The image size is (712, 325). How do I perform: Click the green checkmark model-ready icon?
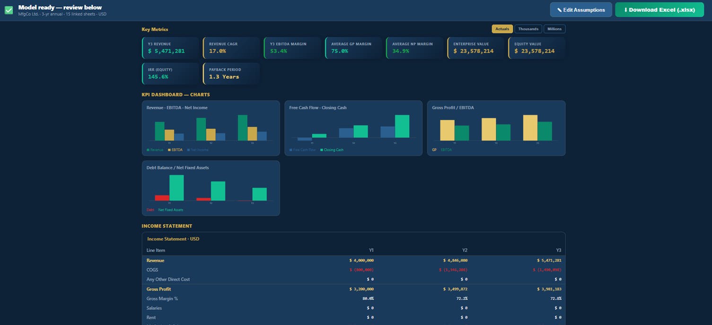point(9,10)
